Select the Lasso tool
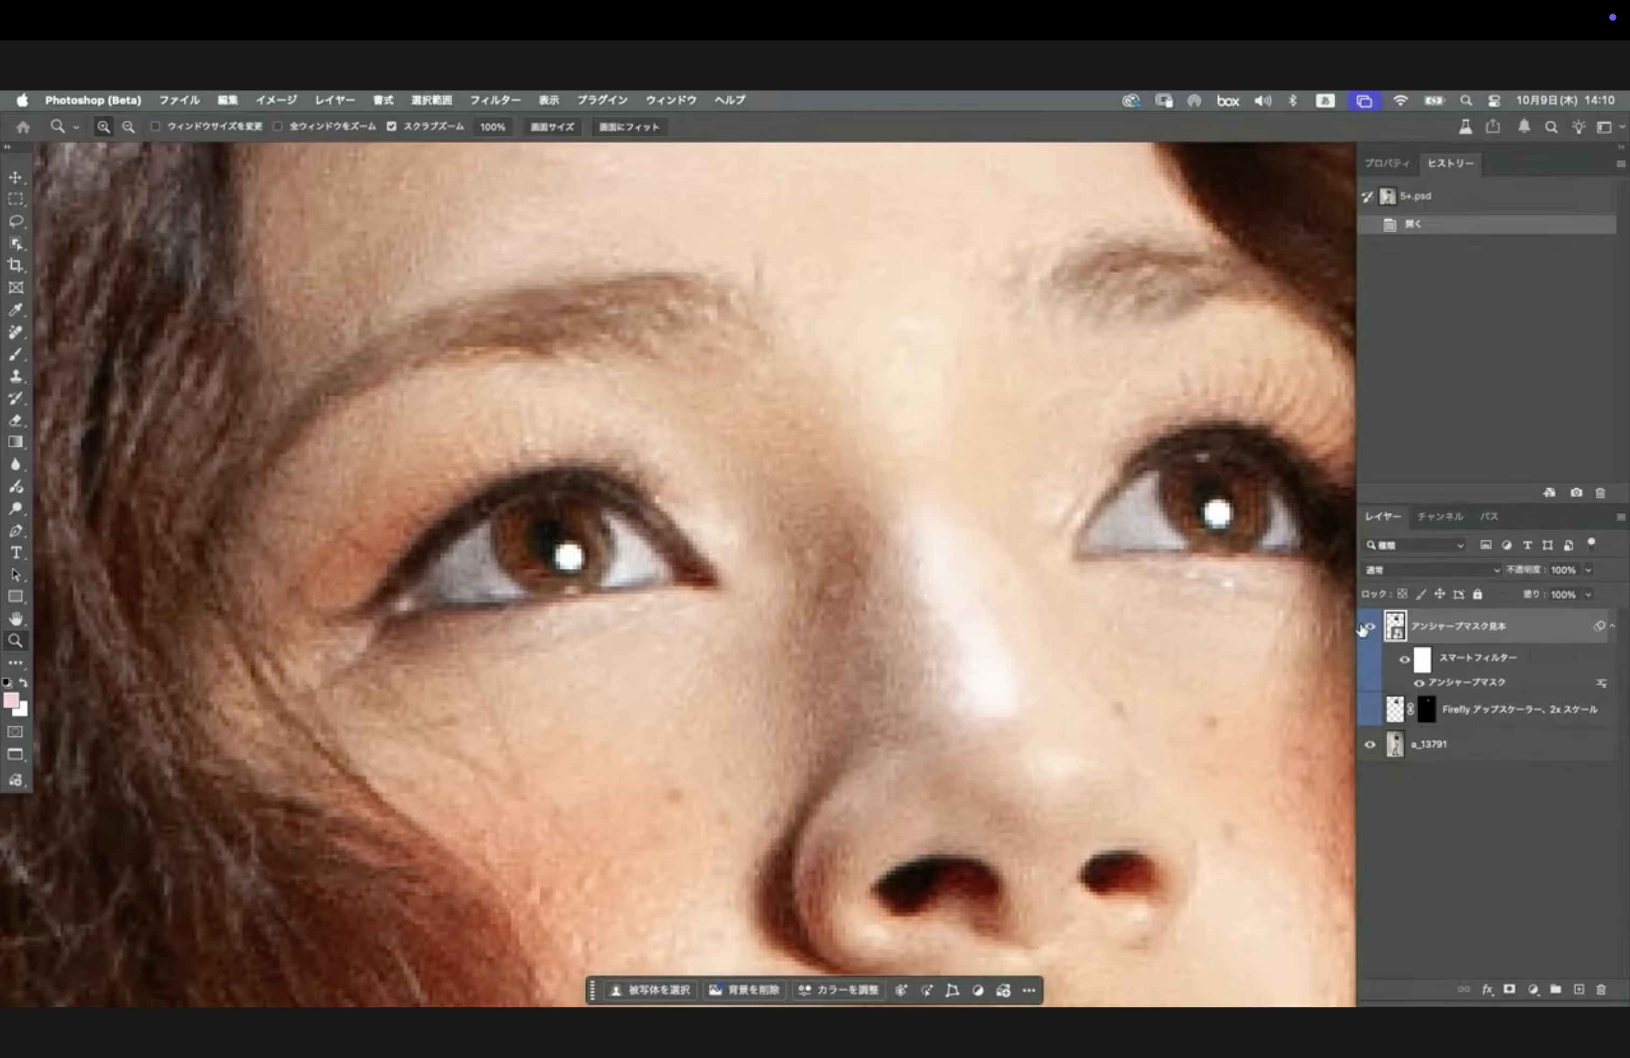 [x=16, y=221]
